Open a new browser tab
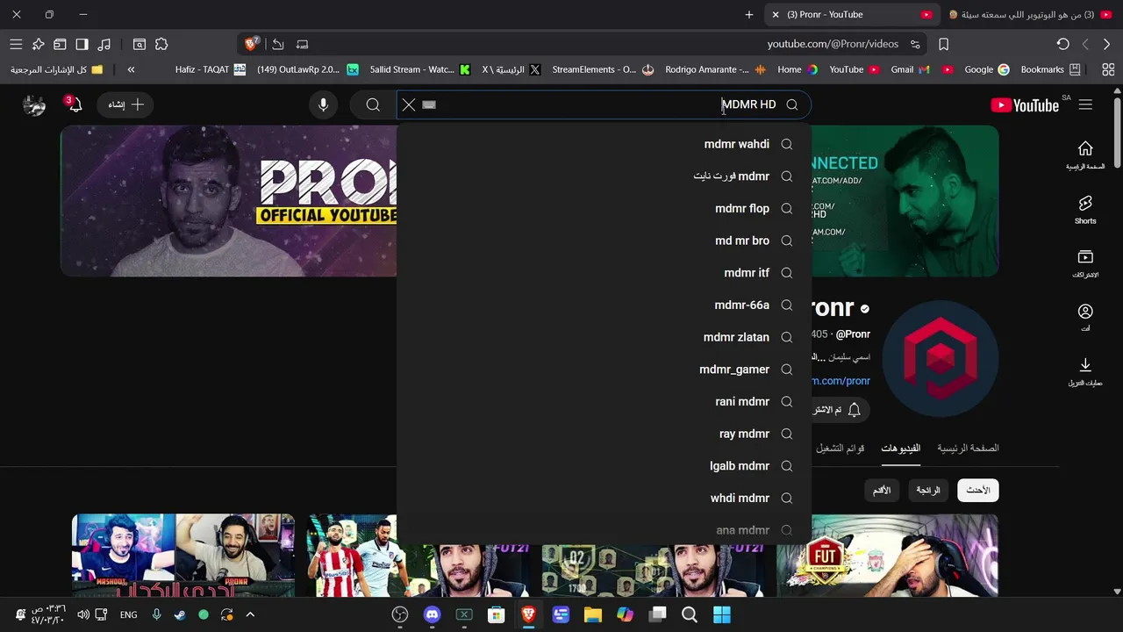Screen dimensions: 1123x632 point(749,15)
